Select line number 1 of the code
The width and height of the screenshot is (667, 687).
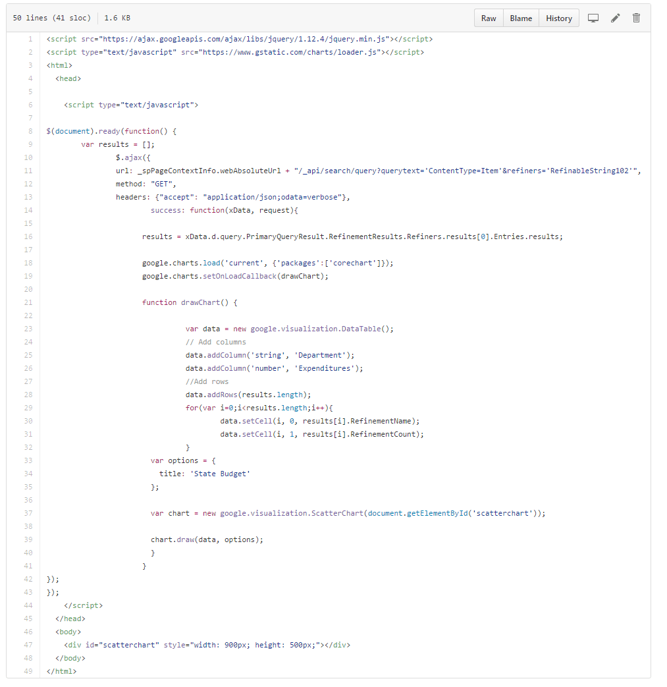30,39
